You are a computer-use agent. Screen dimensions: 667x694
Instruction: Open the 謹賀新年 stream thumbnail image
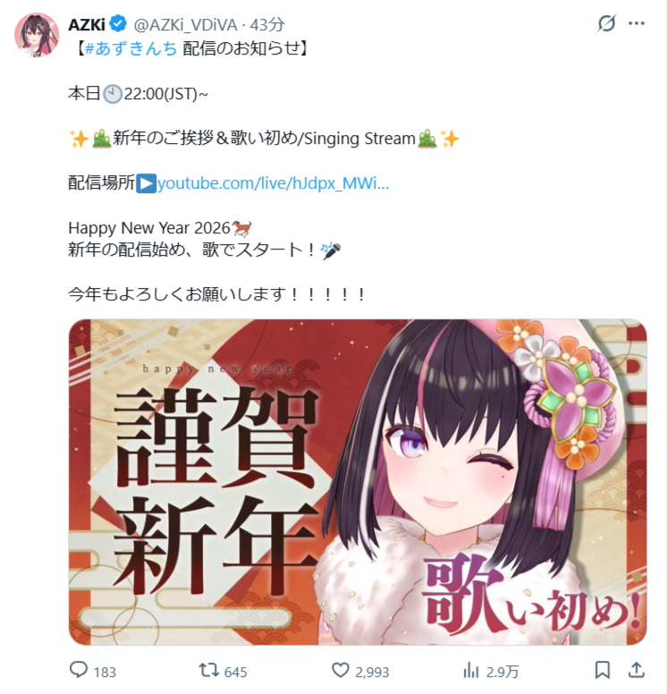point(358,481)
